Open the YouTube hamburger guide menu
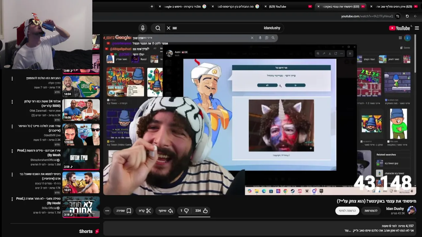 417,28
